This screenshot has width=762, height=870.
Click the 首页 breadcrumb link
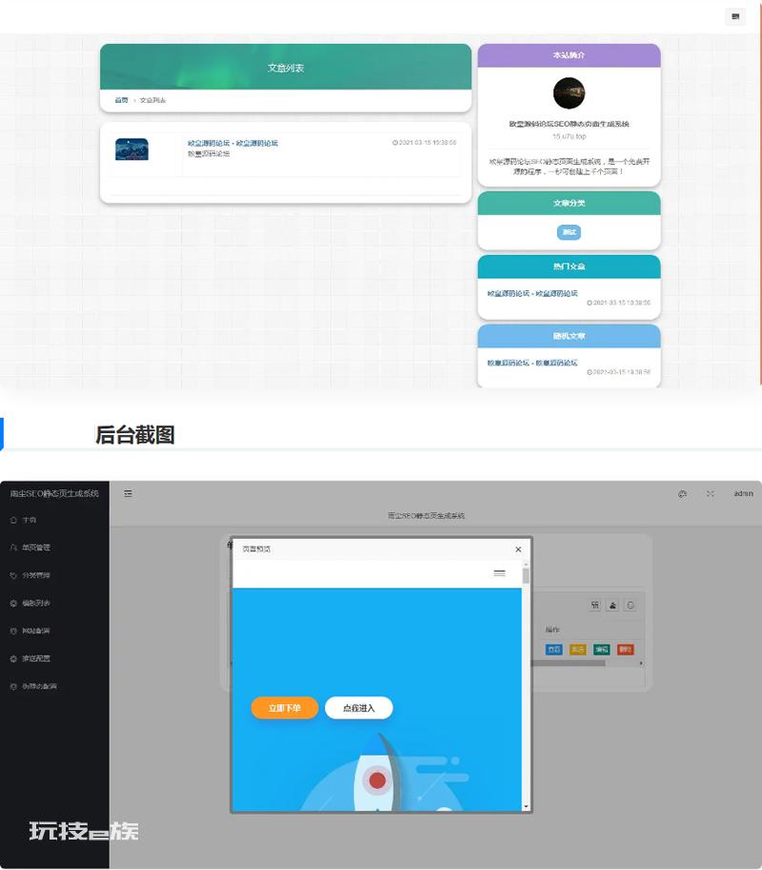click(x=121, y=101)
